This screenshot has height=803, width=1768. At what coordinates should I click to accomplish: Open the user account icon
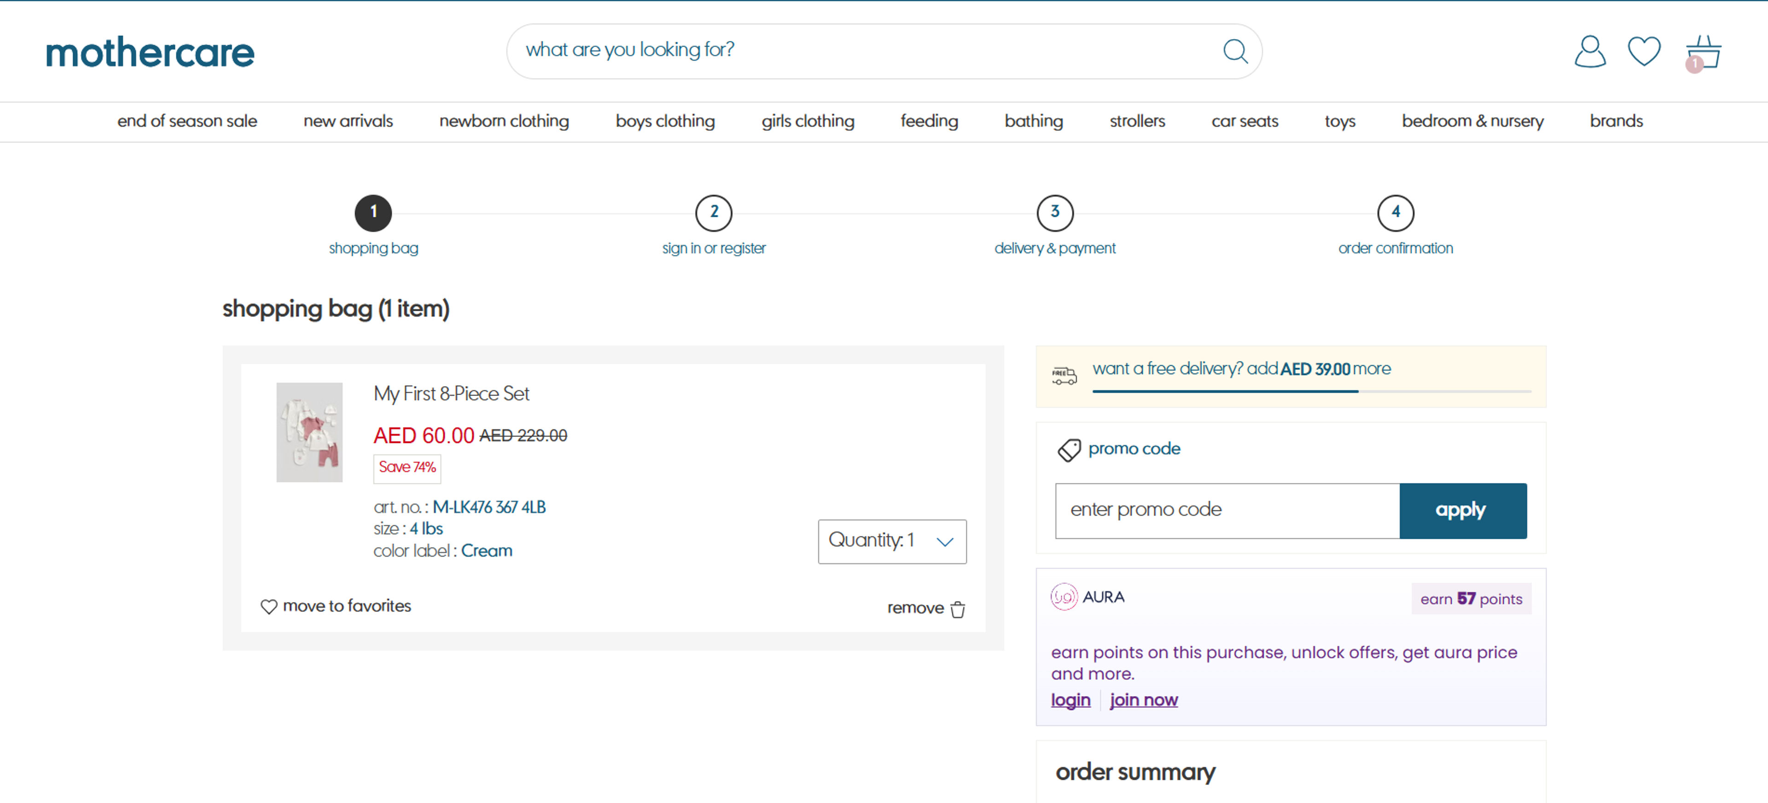coord(1589,52)
